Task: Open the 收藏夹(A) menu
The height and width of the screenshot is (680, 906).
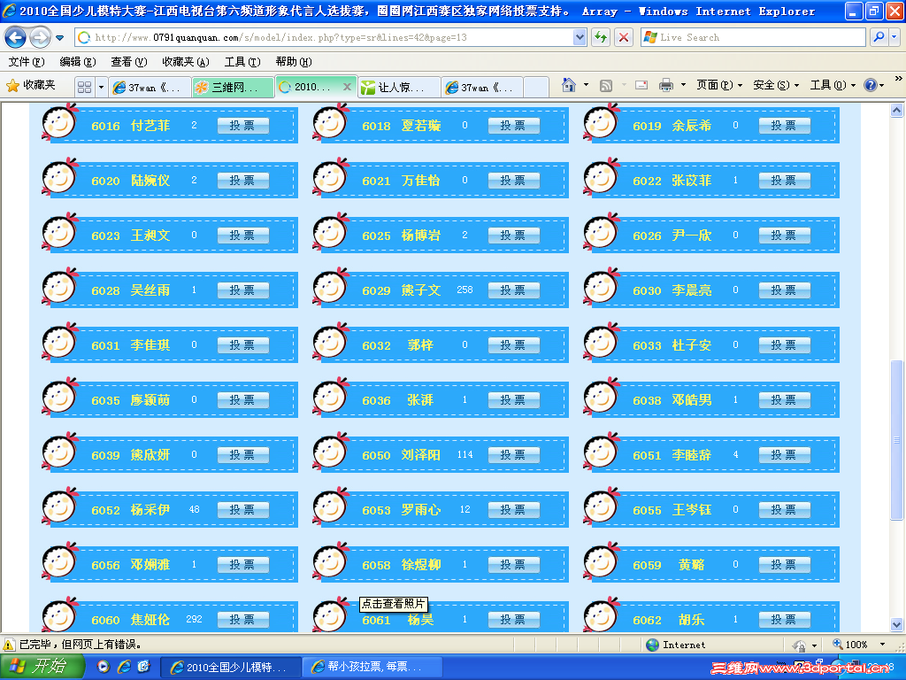Action: pos(186,62)
